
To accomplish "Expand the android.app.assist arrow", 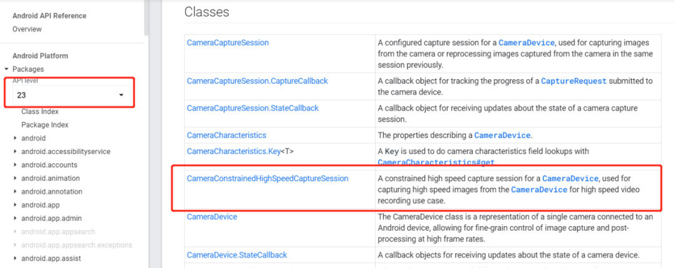I will pyautogui.click(x=16, y=258).
